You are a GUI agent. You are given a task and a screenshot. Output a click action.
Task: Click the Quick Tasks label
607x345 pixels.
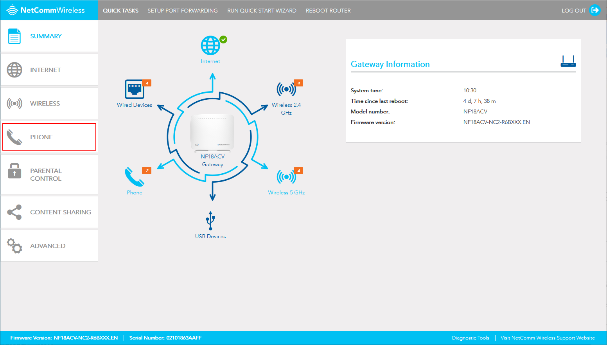pos(120,11)
